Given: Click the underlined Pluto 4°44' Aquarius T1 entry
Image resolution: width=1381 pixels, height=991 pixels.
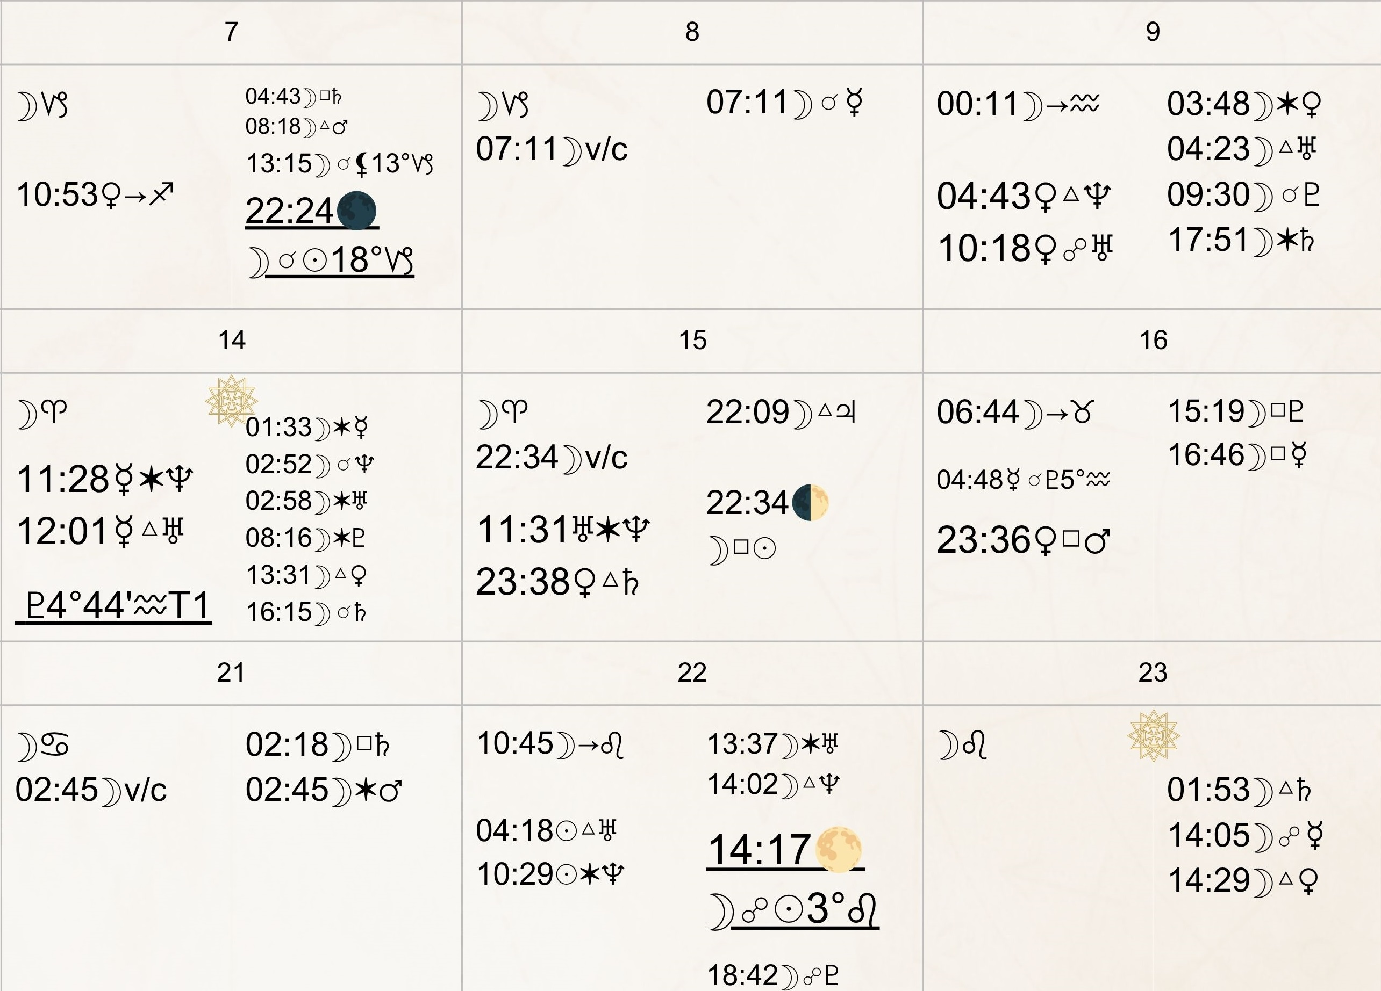Looking at the screenshot, I should [x=114, y=606].
